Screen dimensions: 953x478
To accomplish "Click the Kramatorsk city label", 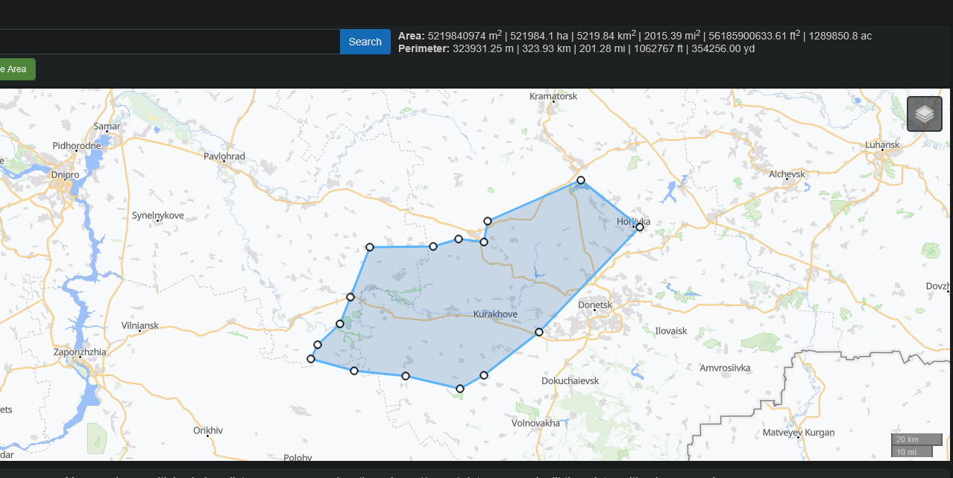I will coord(553,96).
